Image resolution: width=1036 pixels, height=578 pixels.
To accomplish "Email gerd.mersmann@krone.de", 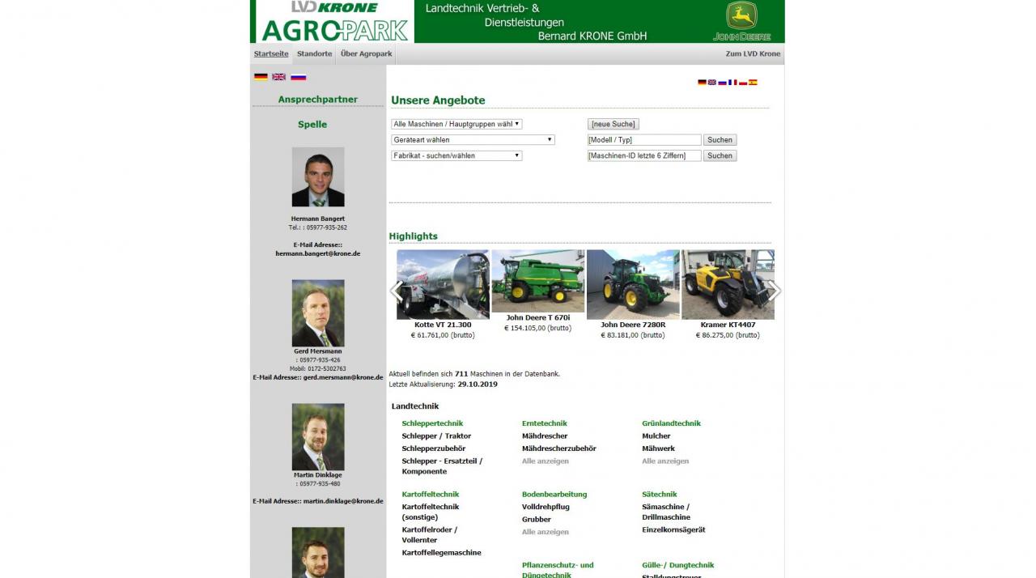I will [343, 377].
